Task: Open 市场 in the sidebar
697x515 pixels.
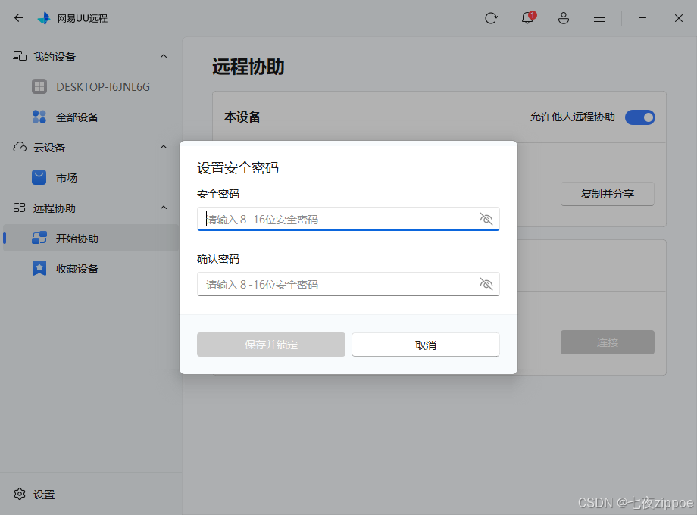Action: tap(91, 178)
